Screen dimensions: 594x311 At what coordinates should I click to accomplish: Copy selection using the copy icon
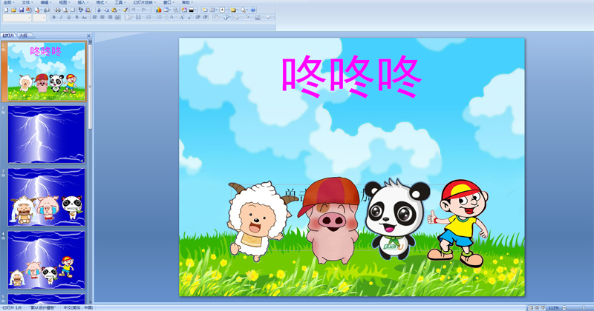(106, 10)
